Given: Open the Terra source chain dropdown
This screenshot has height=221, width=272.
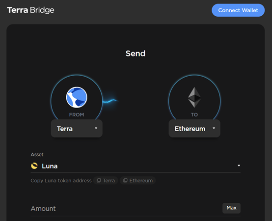Looking at the screenshot, I should pyautogui.click(x=77, y=129).
